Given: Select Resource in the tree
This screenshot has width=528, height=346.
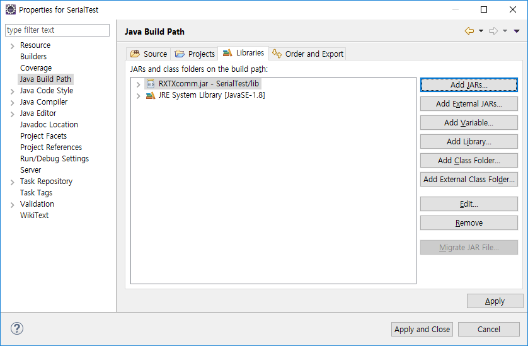Looking at the screenshot, I should point(35,45).
